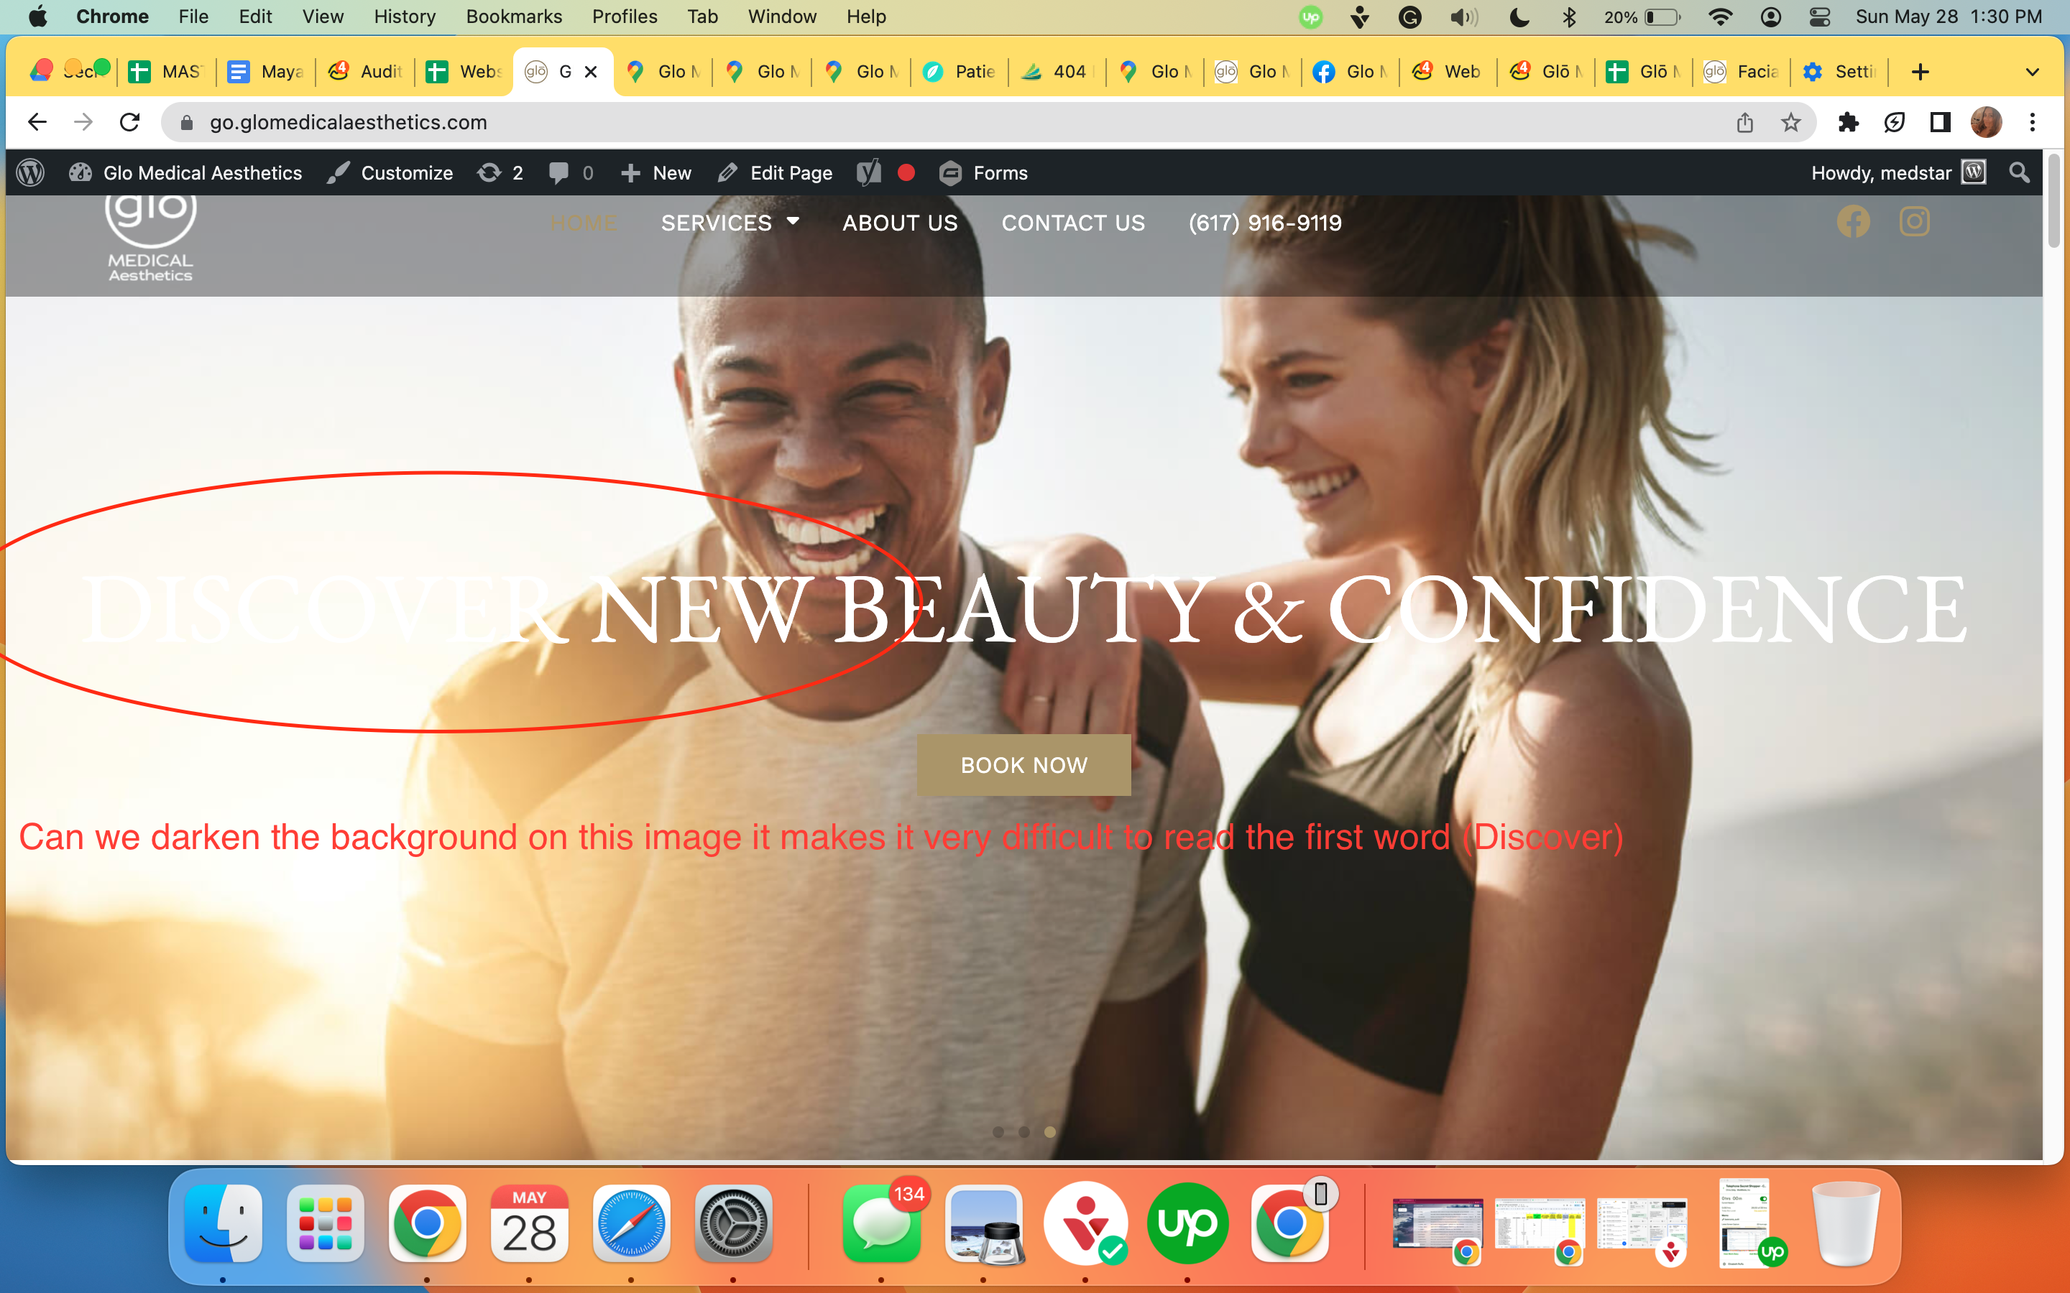
Task: Open the Bookmarks menu in menu bar
Action: point(513,17)
